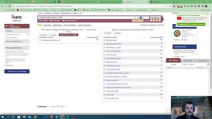Screen dimensions: 212x119
Task: Close the subscribe notification popup
Action: tap(208, 15)
